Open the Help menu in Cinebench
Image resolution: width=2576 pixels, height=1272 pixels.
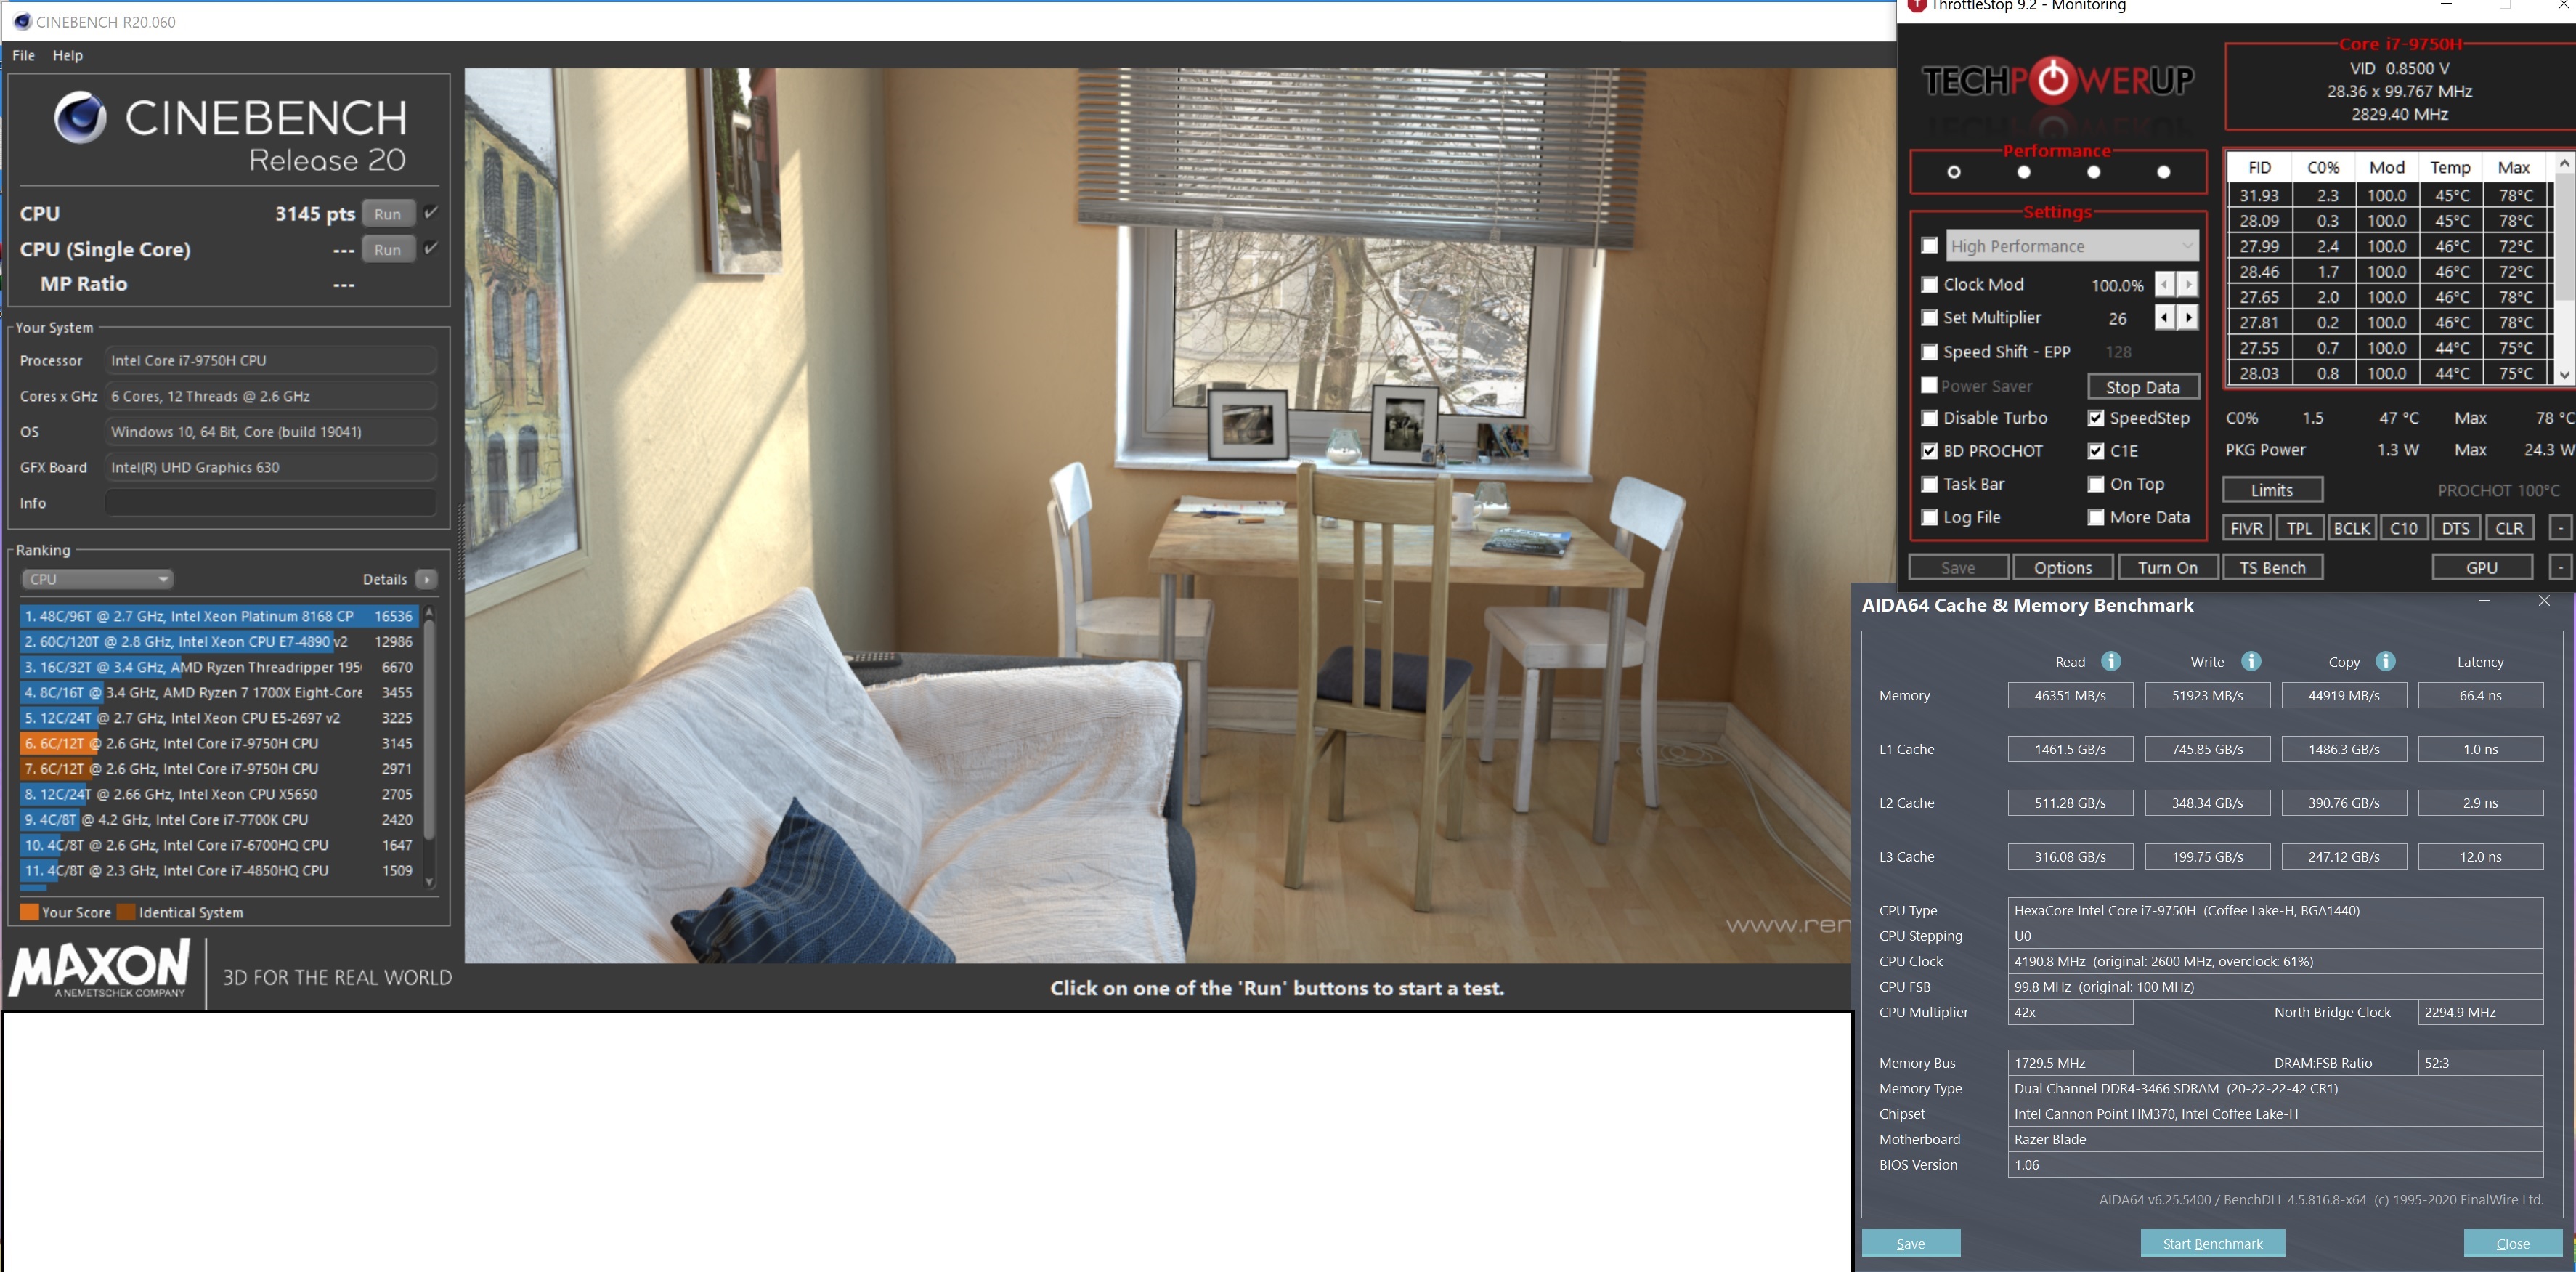[68, 55]
